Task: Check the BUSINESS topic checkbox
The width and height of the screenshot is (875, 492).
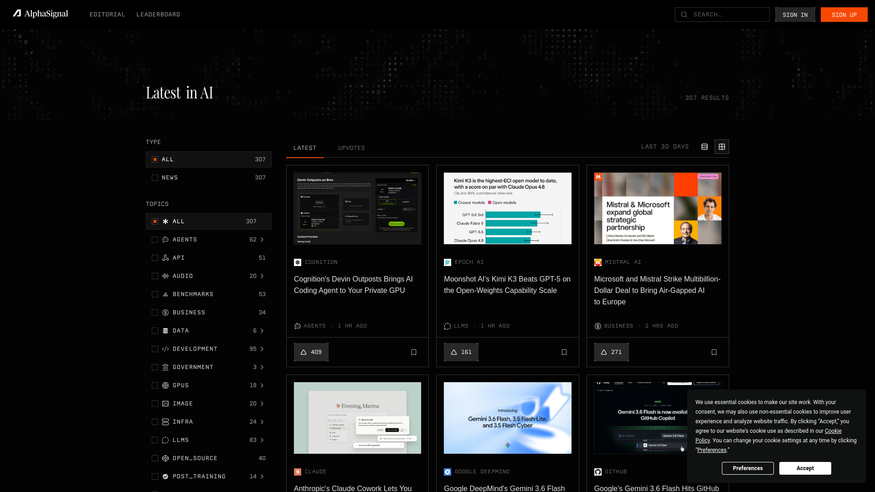Action: [x=155, y=313]
